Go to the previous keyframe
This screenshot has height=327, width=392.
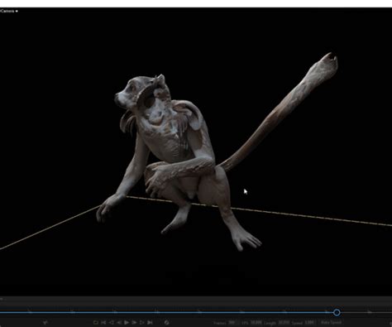tap(112, 322)
